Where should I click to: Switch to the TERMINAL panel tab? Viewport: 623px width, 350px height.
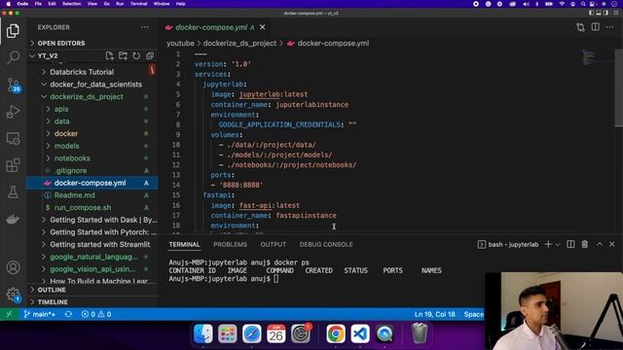point(184,244)
